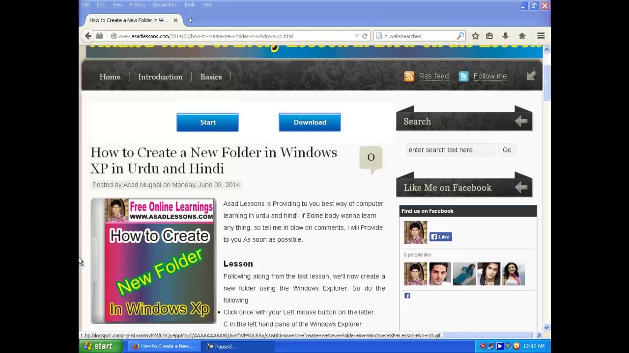Screen dimensions: 629x353
Task: Open the Introduction nav link
Action: [160, 77]
